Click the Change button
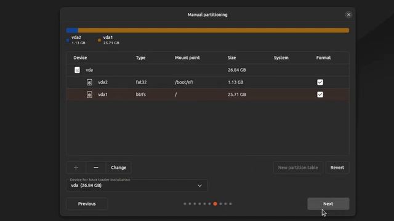This screenshot has width=394, height=221. (119, 168)
